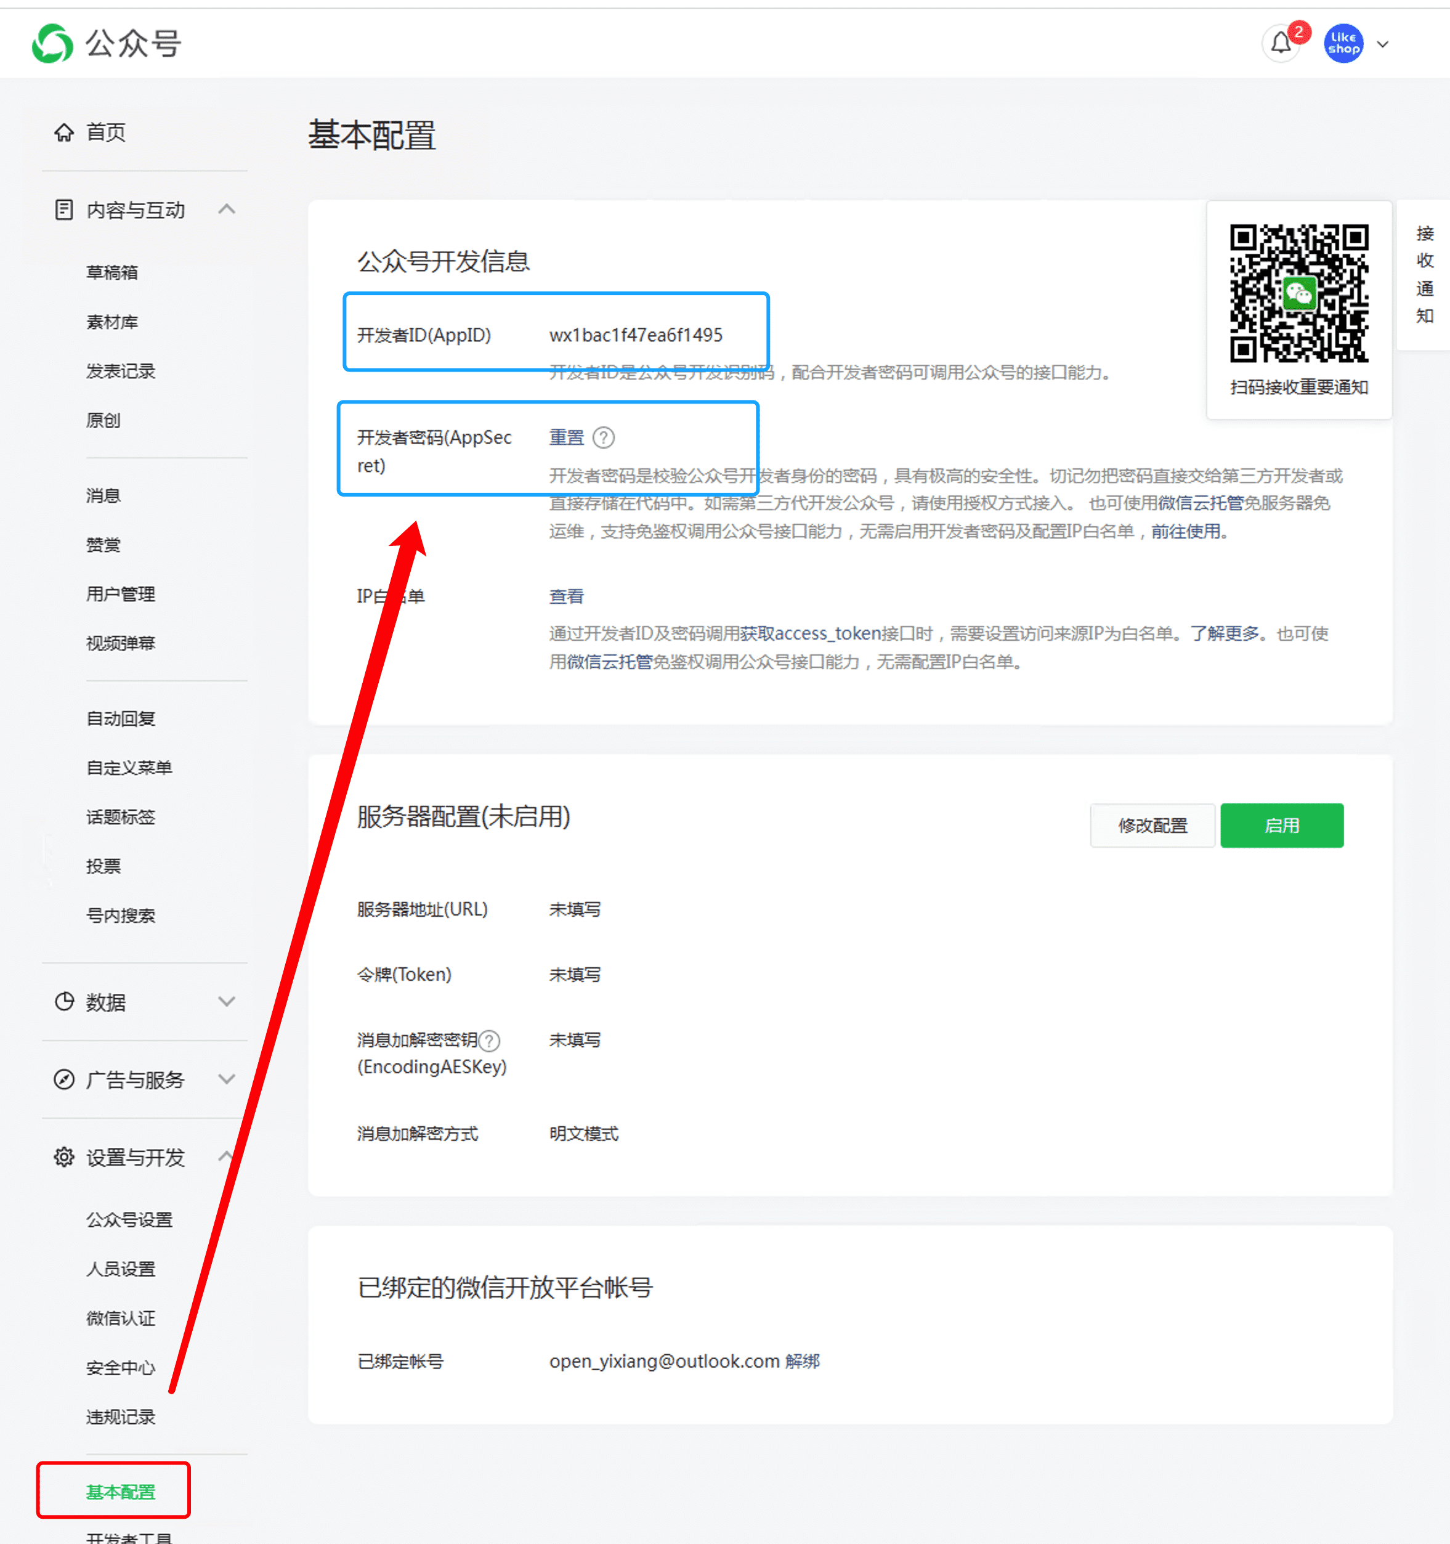Click 查看 link for IP白名单
Viewport: 1450px width, 1544px height.
tap(566, 596)
